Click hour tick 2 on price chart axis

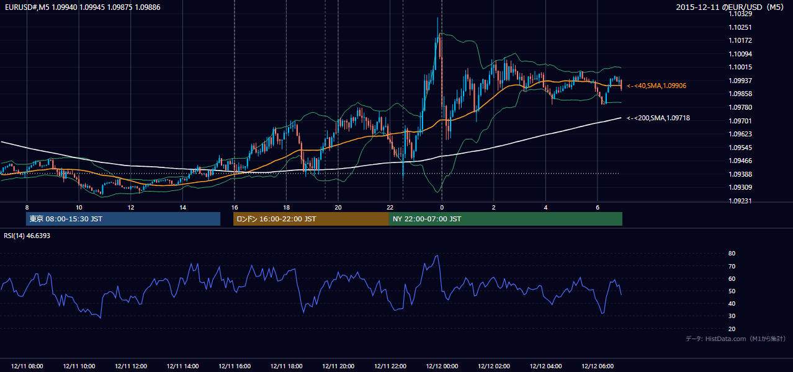coord(494,206)
